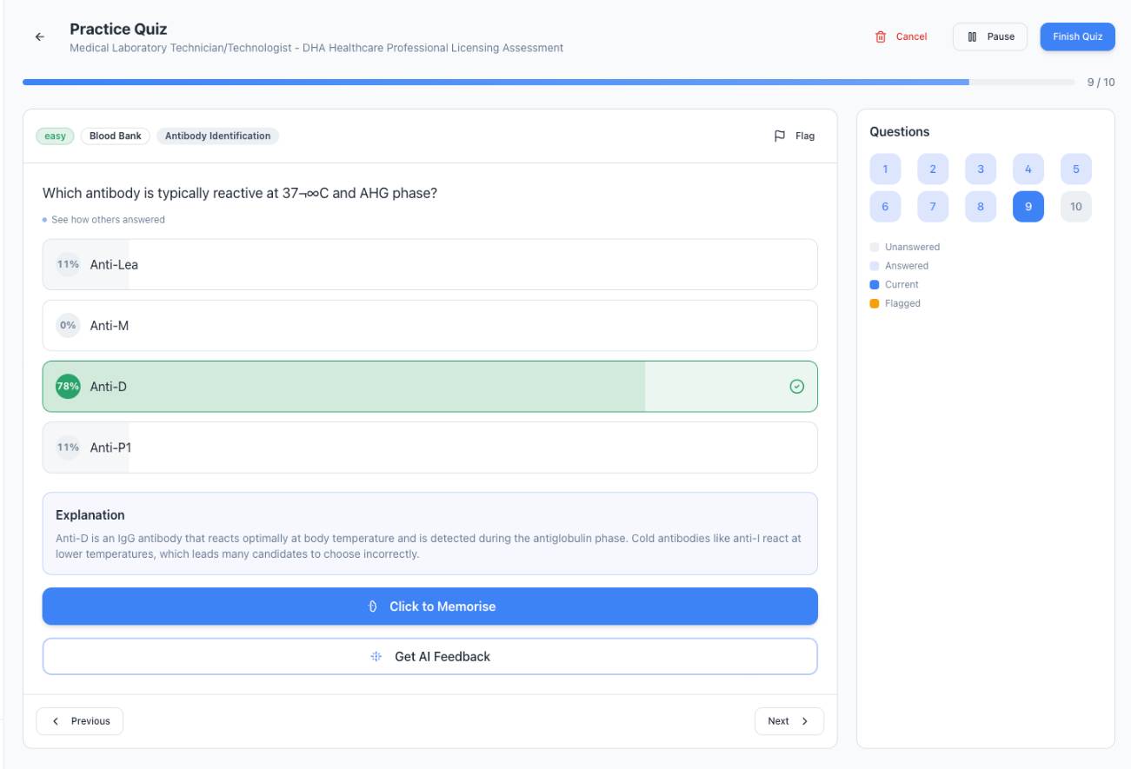Select the Anti-M answer option

point(429,325)
